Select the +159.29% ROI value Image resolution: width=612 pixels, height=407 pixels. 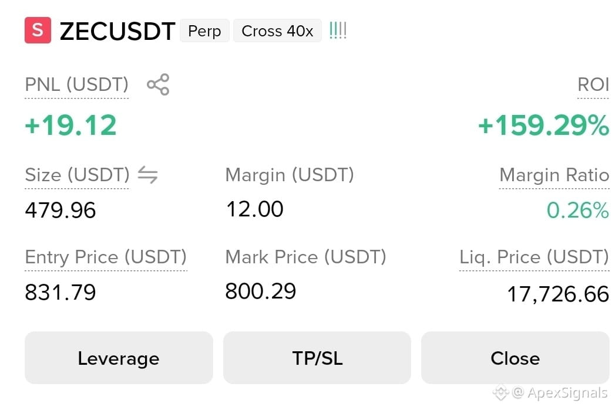tap(543, 126)
